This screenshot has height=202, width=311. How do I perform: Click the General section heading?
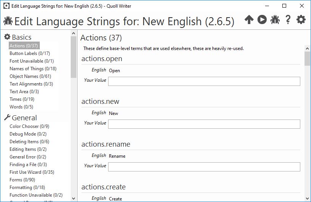[x=24, y=118]
